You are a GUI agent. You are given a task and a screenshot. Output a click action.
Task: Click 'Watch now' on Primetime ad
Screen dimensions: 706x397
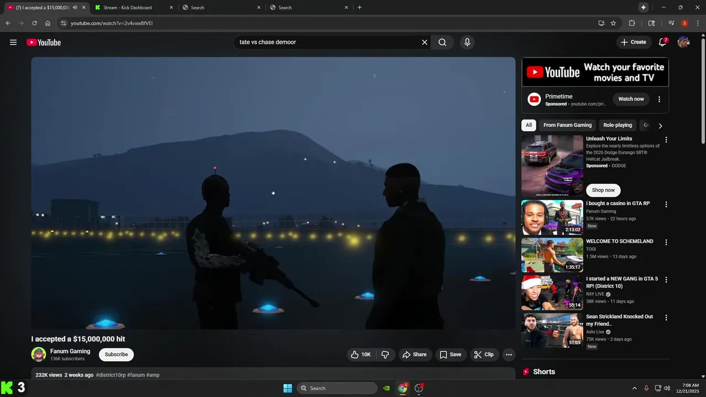pyautogui.click(x=631, y=99)
